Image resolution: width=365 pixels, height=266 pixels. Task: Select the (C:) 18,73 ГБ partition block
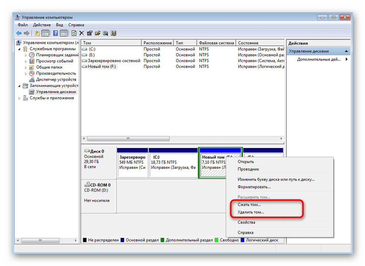pos(173,162)
